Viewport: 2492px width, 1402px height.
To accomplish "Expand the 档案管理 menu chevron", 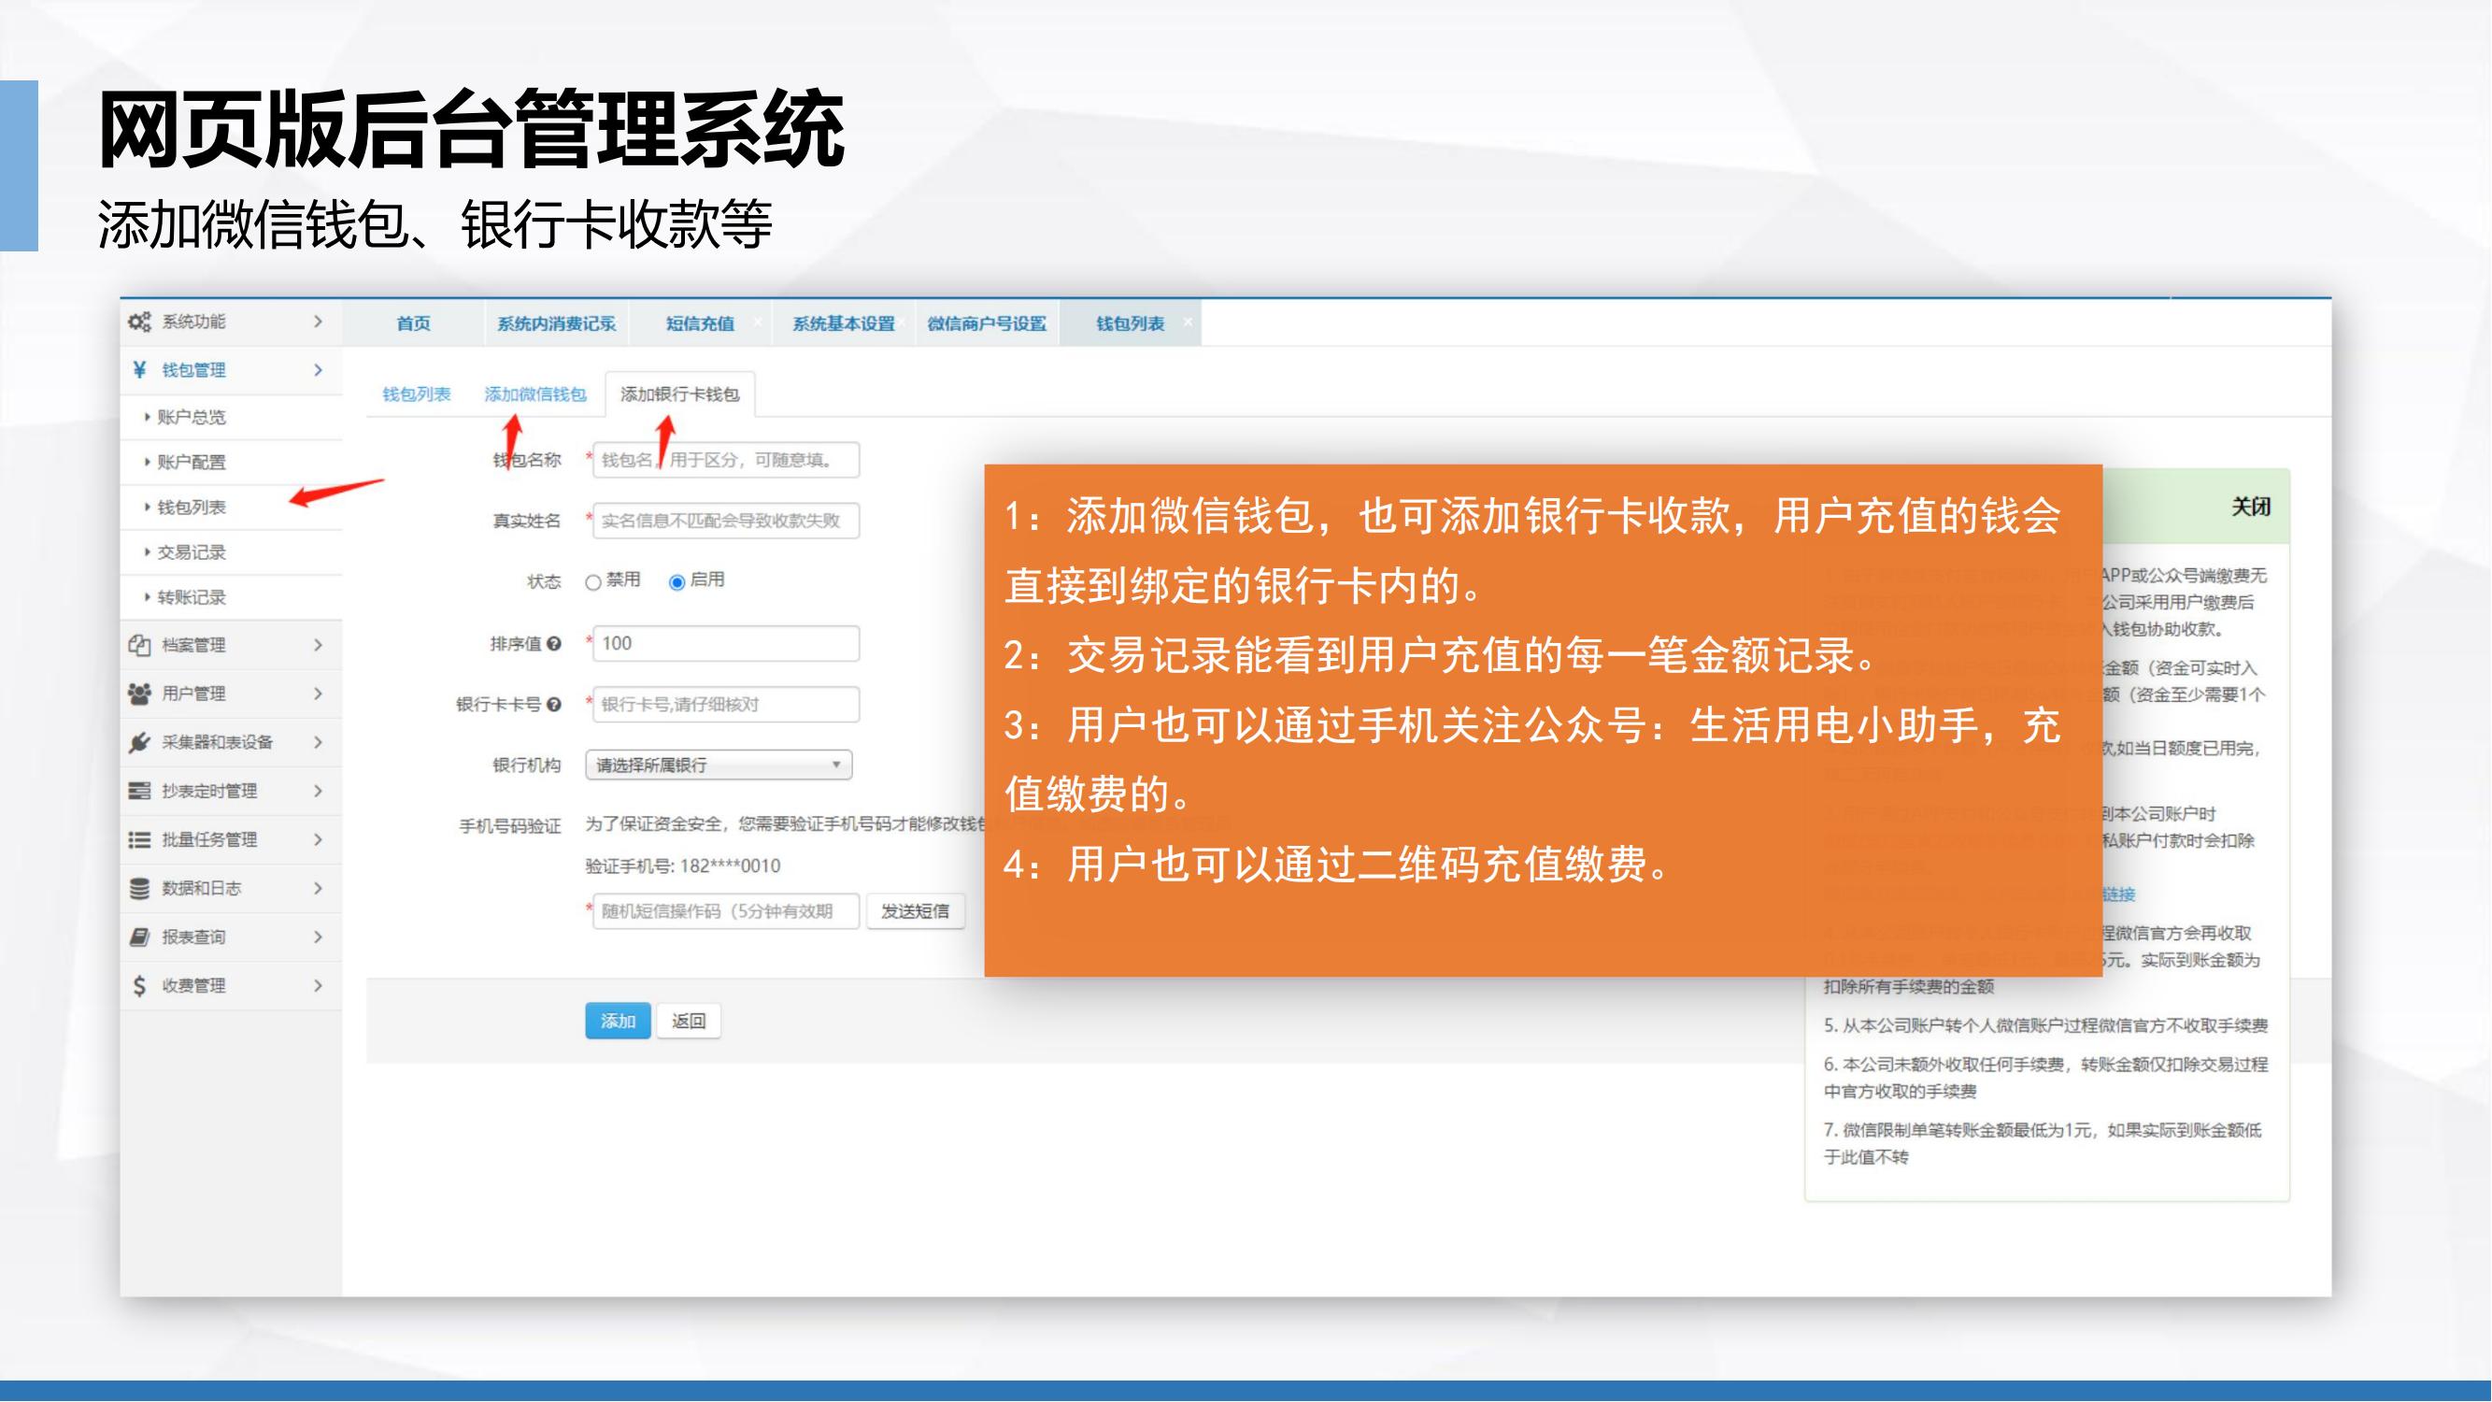I will click(319, 645).
